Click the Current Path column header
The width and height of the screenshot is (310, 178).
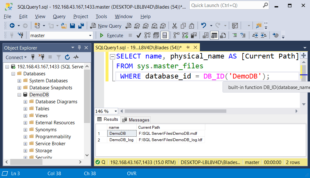point(170,127)
